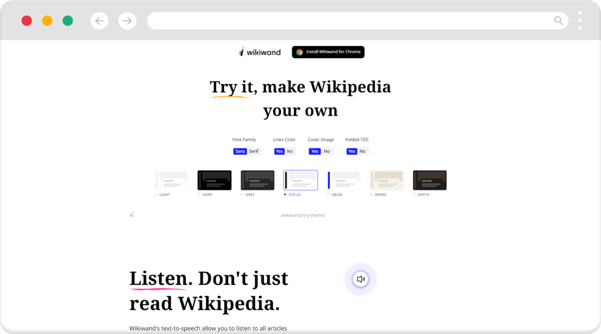The height and width of the screenshot is (334, 601).
Task: Click the NEON radio button label
Action: coord(334,195)
